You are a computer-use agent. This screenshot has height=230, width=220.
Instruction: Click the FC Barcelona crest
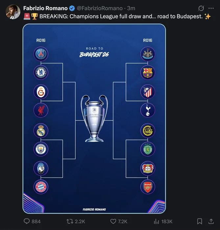148,72
